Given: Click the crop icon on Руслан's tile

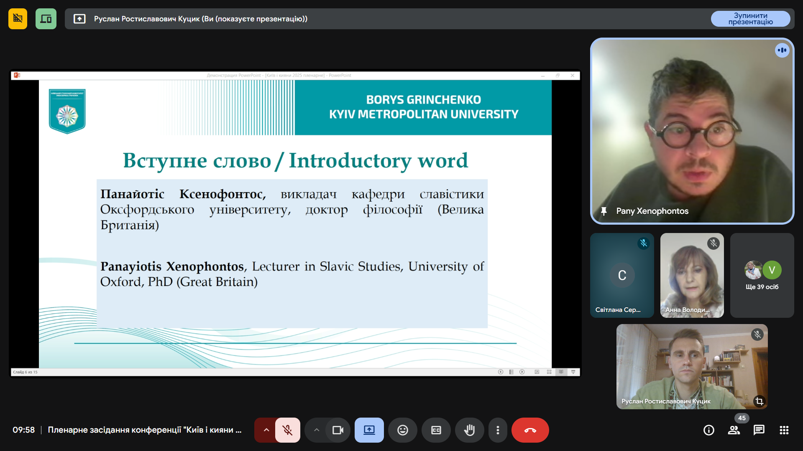Looking at the screenshot, I should (759, 401).
